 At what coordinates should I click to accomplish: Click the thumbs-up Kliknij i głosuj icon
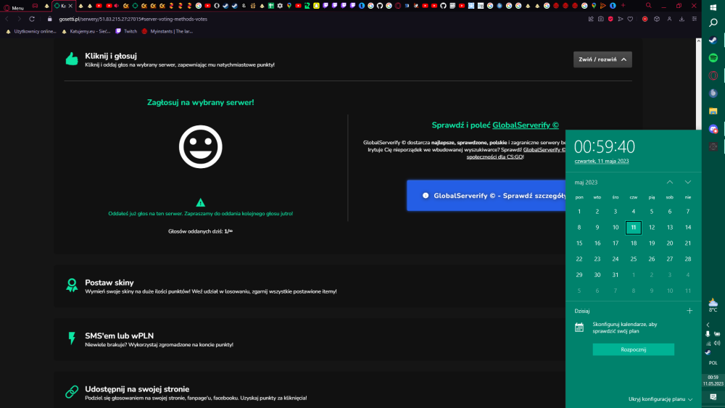[72, 59]
